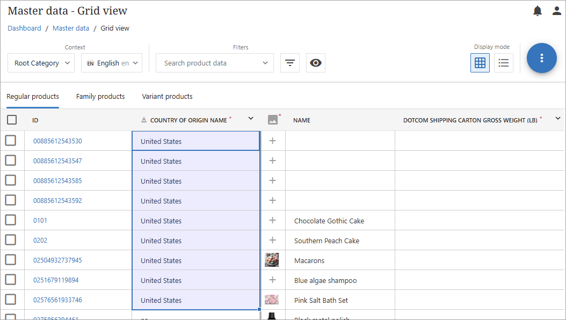Image resolution: width=566 pixels, height=320 pixels.
Task: Switch to grid display mode
Action: (480, 63)
